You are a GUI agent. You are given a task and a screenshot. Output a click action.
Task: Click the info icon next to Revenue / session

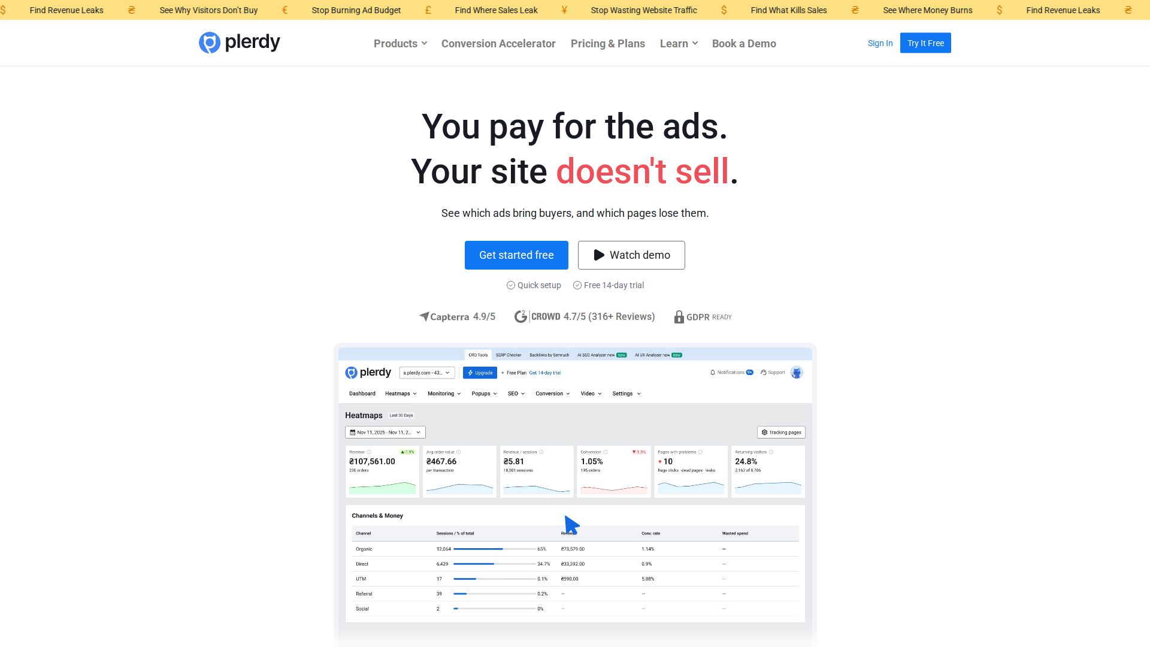coord(541,452)
